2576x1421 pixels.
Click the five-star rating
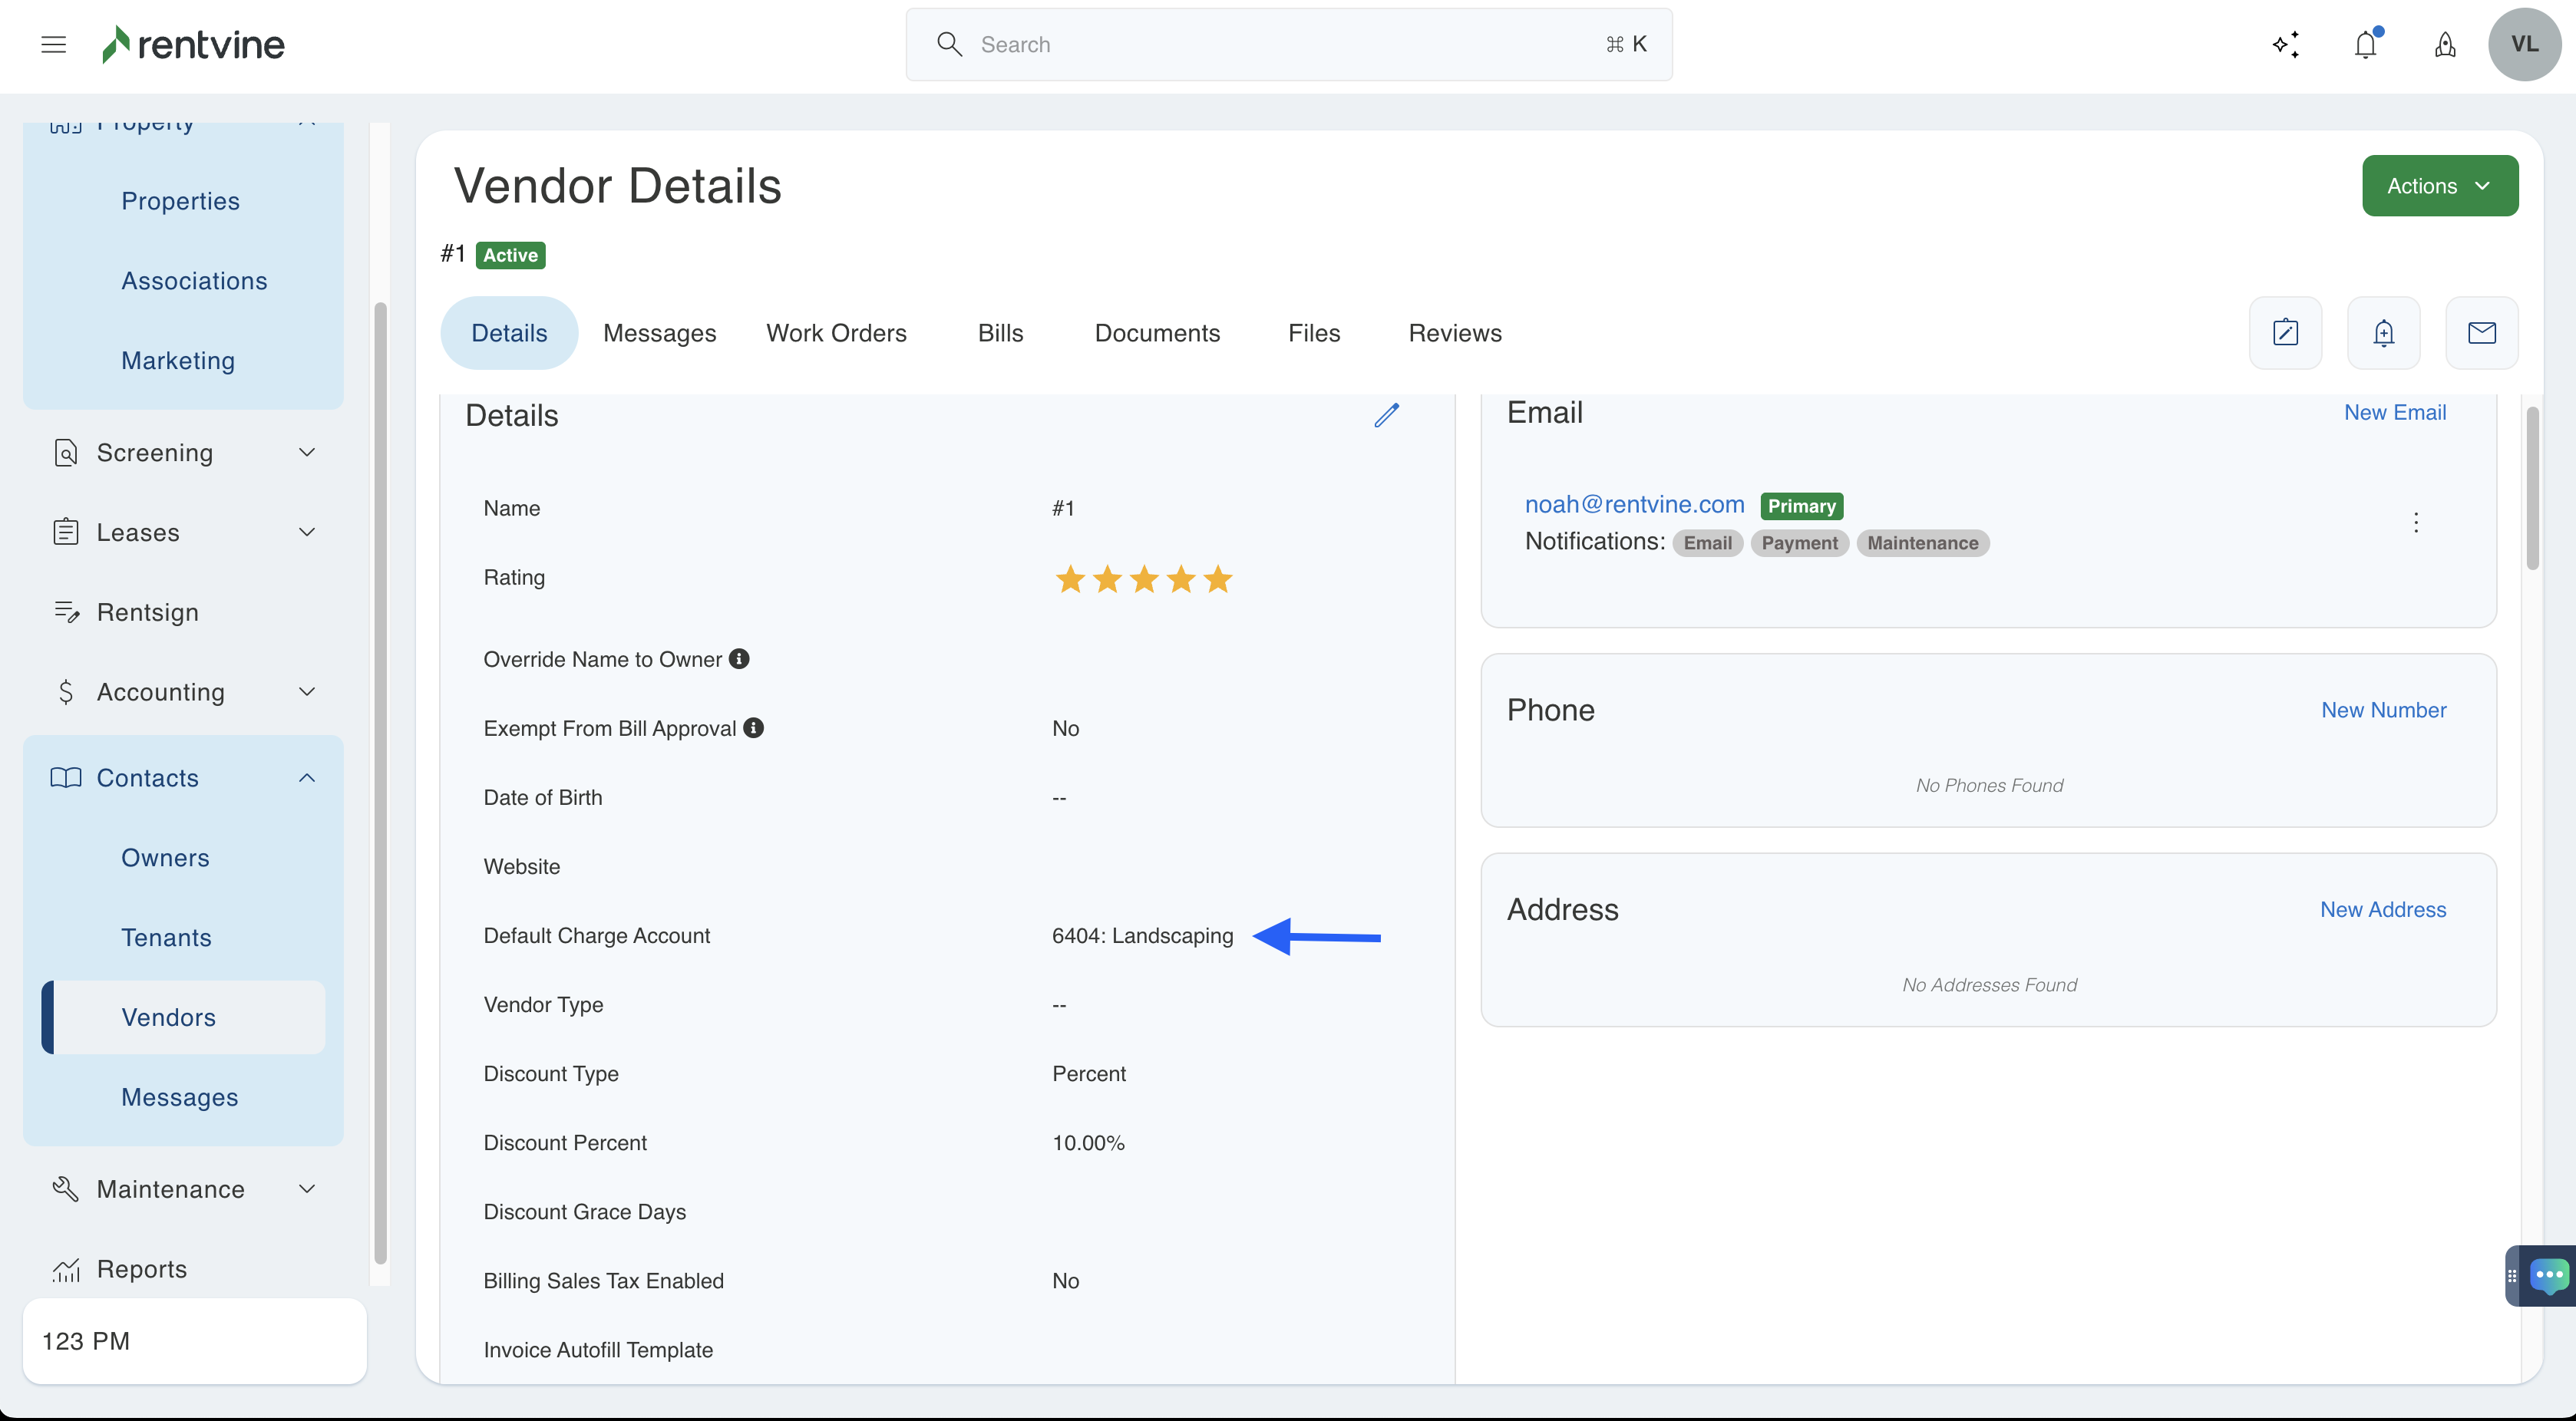click(1143, 579)
